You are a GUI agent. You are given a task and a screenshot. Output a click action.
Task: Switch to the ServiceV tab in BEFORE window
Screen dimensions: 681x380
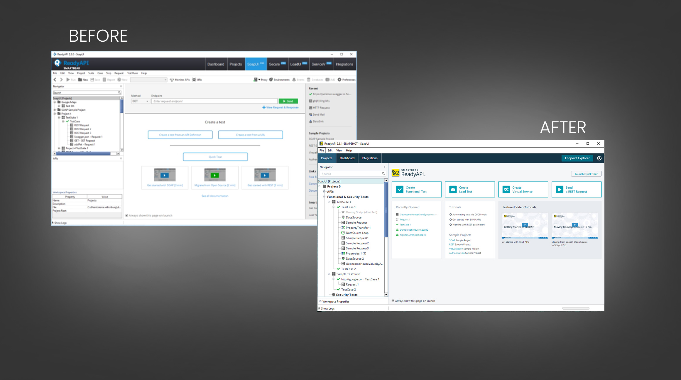coord(321,64)
